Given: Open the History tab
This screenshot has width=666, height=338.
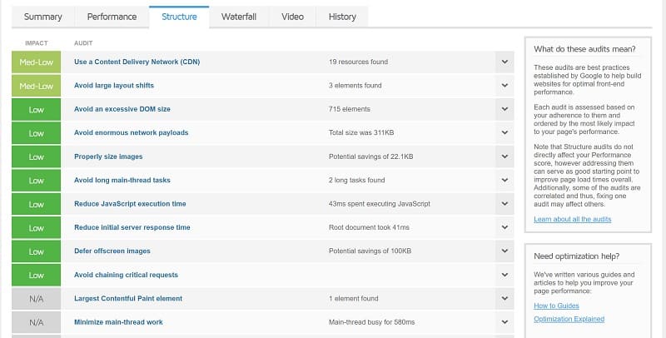Looking at the screenshot, I should (x=342, y=17).
